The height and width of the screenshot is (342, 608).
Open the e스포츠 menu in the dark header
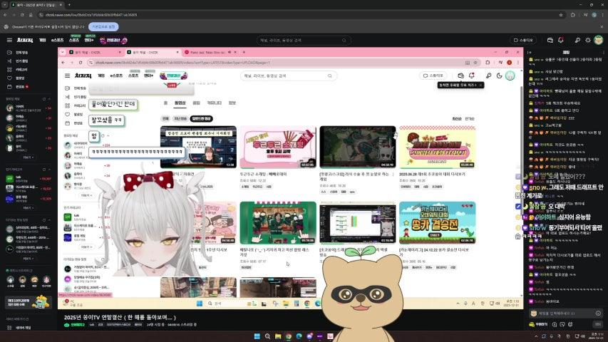click(58, 40)
